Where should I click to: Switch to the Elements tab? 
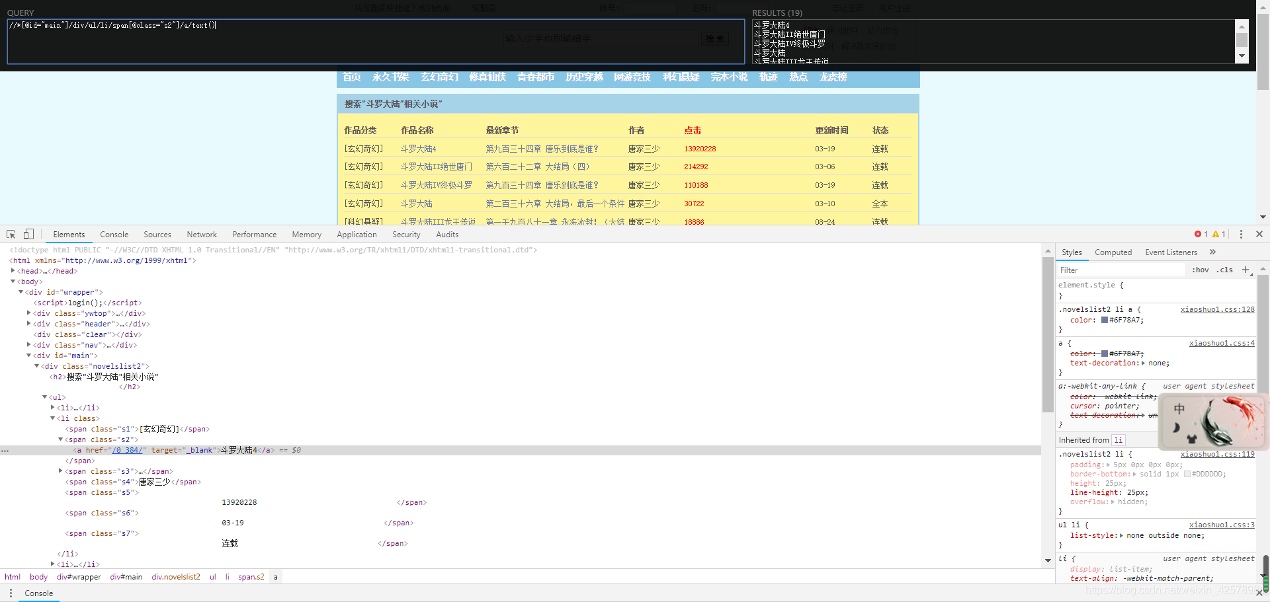69,235
